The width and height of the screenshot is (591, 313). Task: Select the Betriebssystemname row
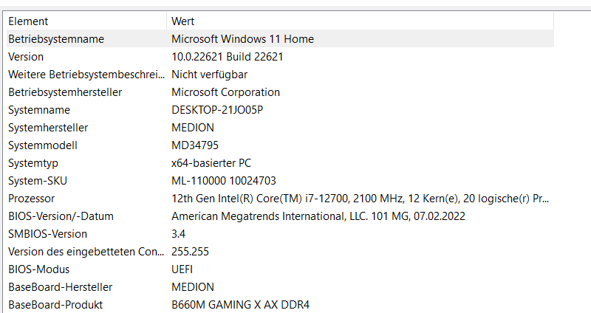(x=56, y=39)
